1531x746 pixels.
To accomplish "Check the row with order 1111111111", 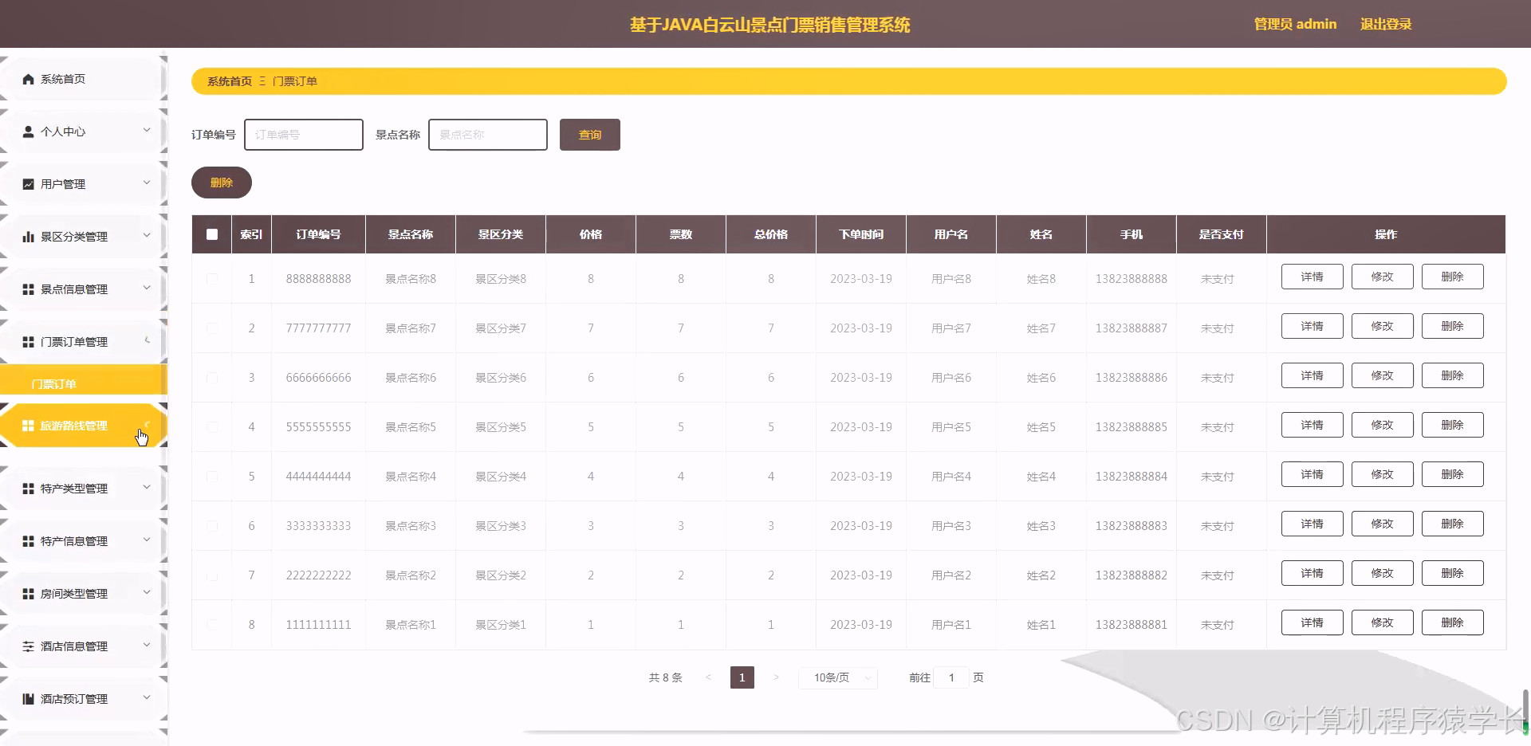I will [x=212, y=625].
